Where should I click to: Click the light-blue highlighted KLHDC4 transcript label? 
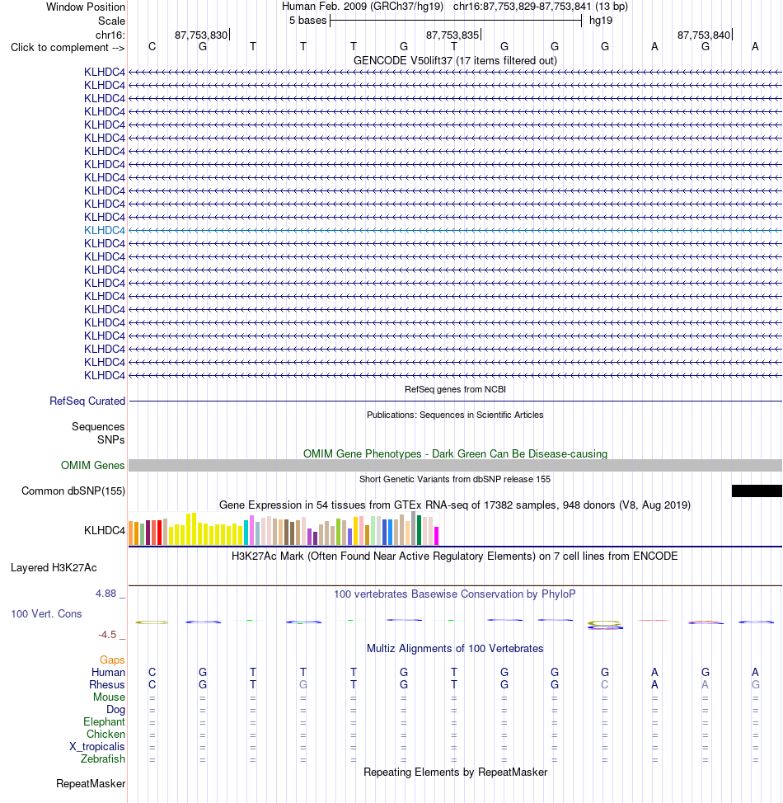(x=105, y=231)
